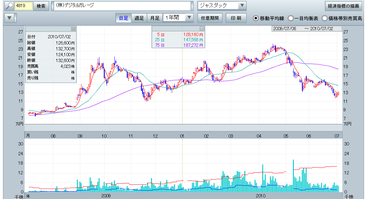Select the 価格帯別売買高 radio button
This screenshot has width=366, height=199.
tap(324, 18)
